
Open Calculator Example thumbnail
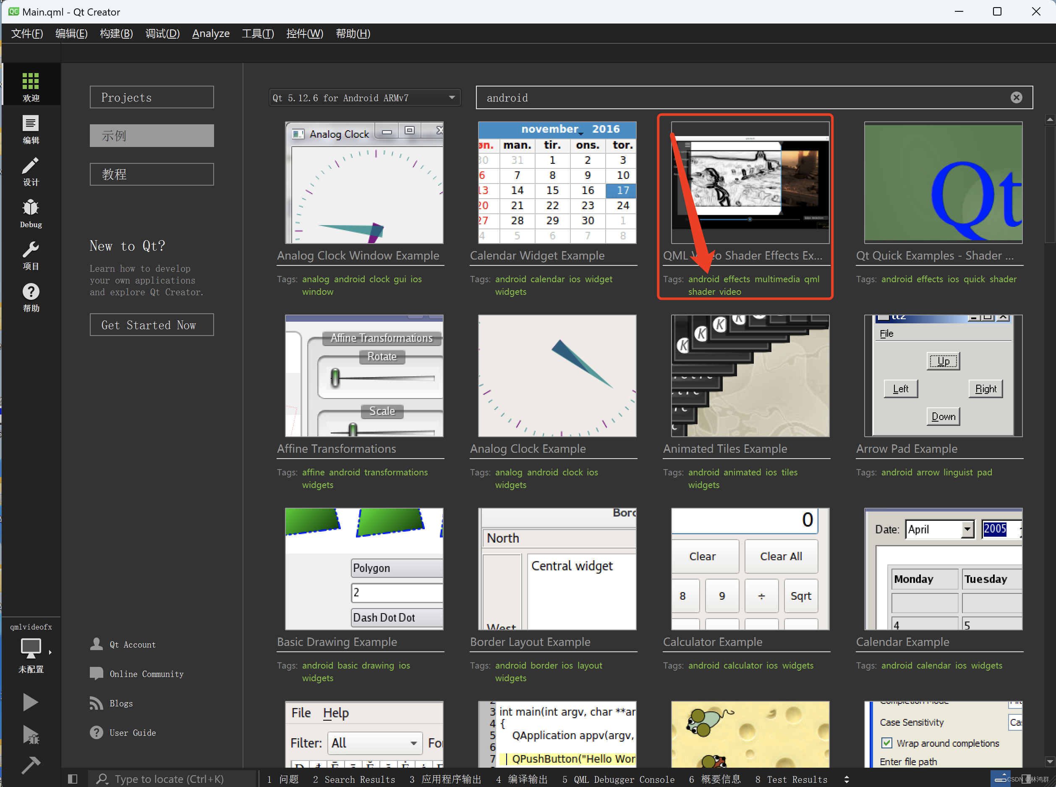[x=750, y=569]
